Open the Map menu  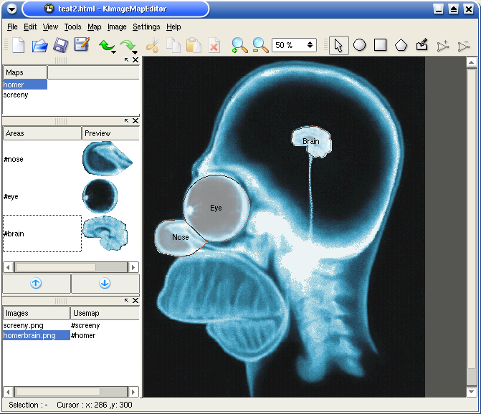(94, 27)
